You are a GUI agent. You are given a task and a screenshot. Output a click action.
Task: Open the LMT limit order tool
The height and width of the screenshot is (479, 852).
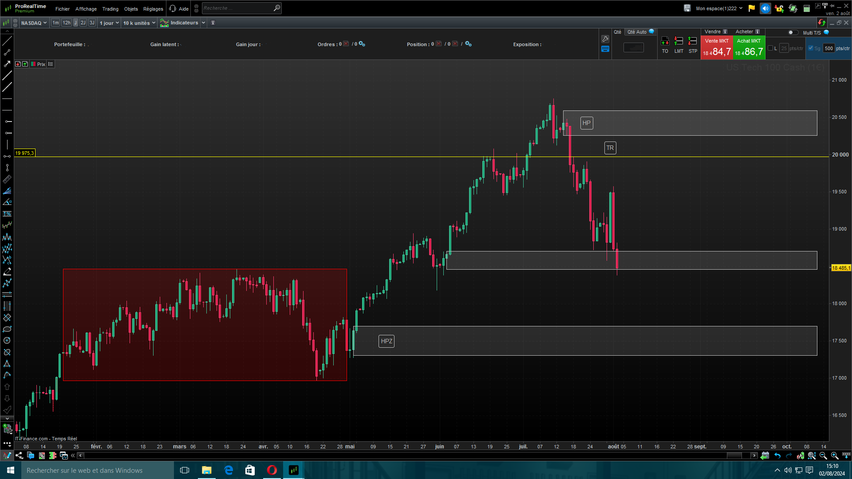[678, 42]
